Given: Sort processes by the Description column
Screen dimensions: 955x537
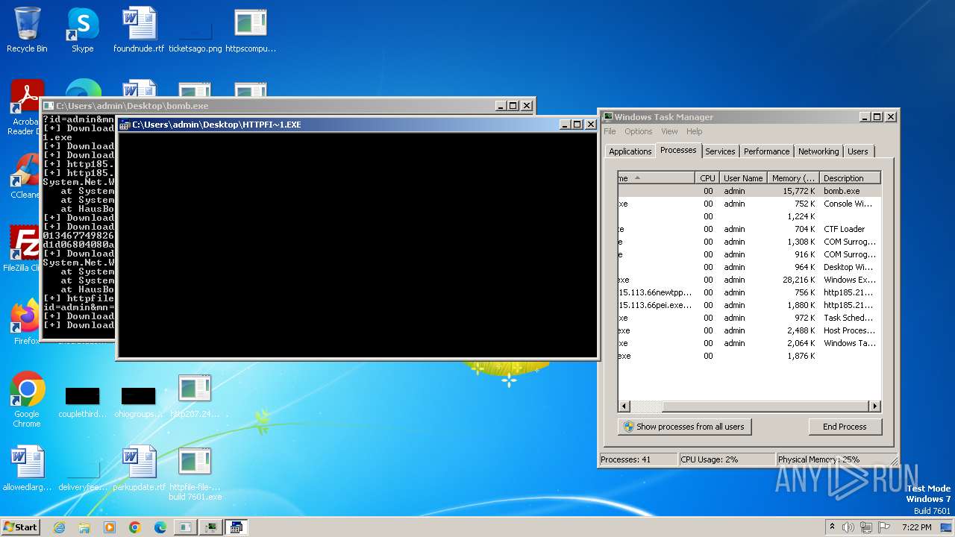Looking at the screenshot, I should pos(850,178).
